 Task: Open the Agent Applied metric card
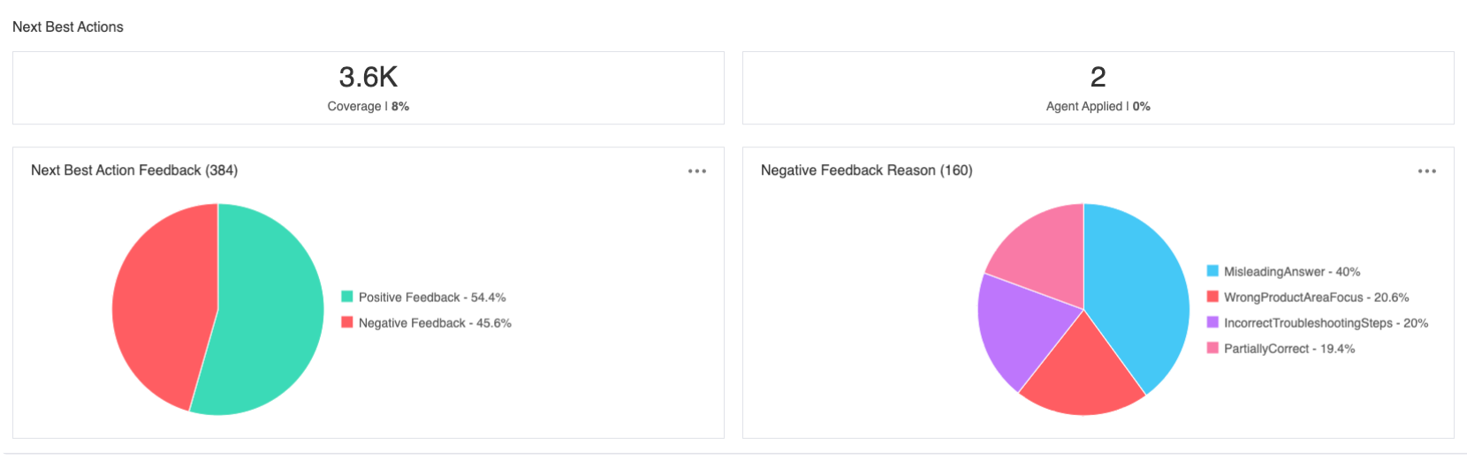[x=1098, y=87]
